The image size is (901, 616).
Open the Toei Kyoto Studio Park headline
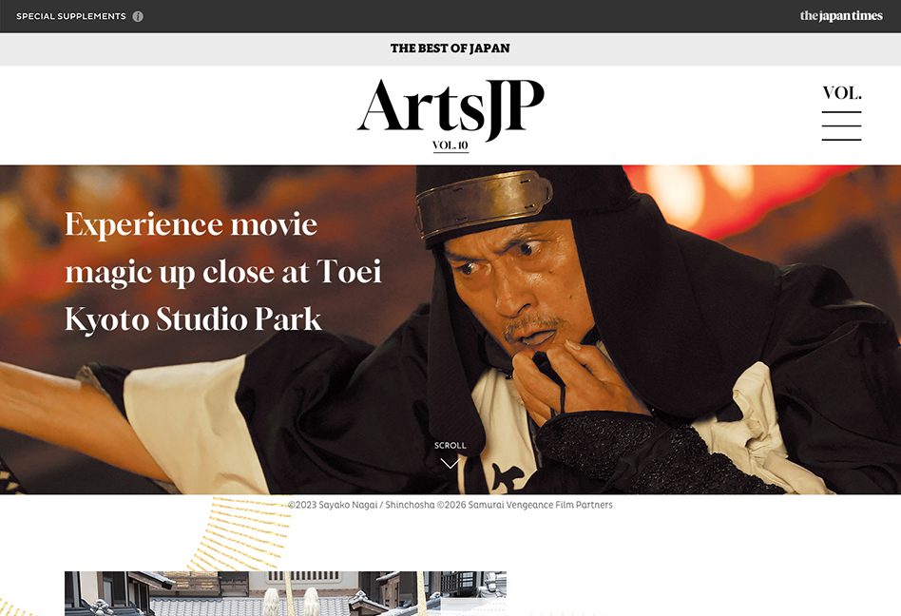coord(223,271)
